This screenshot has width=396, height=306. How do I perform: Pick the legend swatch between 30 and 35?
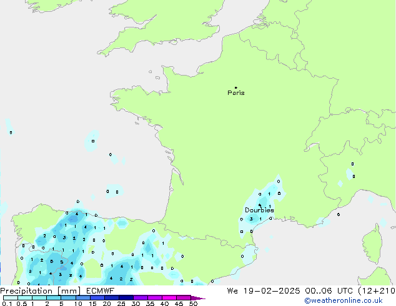click(140, 298)
